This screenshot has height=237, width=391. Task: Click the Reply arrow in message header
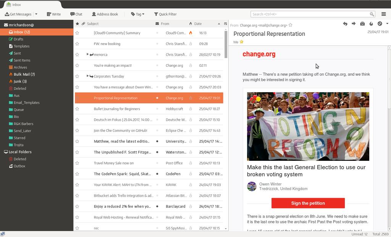345,24
